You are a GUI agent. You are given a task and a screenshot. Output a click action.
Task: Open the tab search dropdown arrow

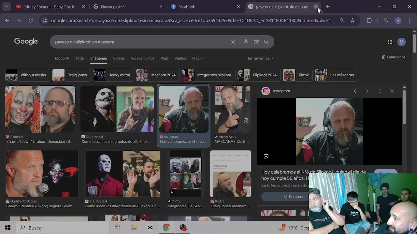coord(7,6)
